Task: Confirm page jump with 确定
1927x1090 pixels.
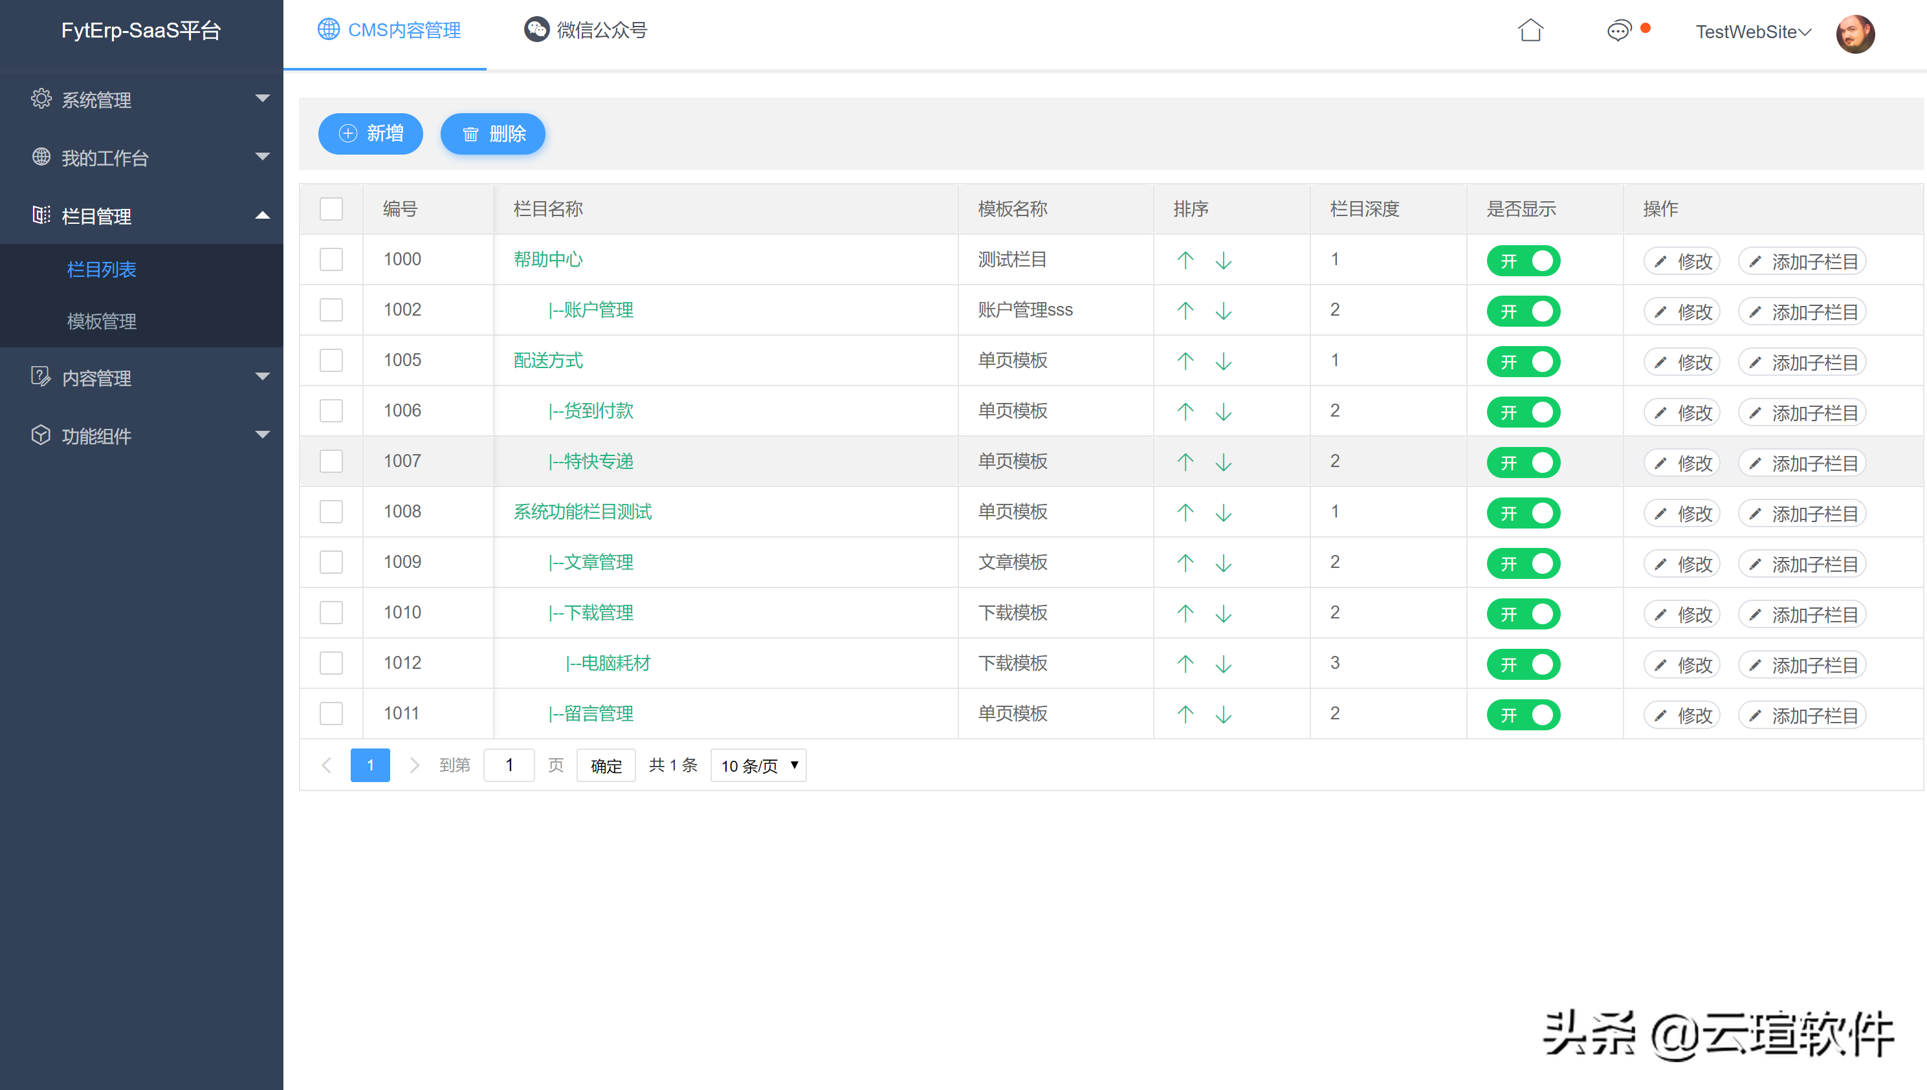Action: 606,765
